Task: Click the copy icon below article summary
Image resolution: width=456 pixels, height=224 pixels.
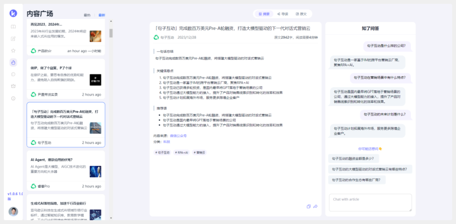Action: 309,206
